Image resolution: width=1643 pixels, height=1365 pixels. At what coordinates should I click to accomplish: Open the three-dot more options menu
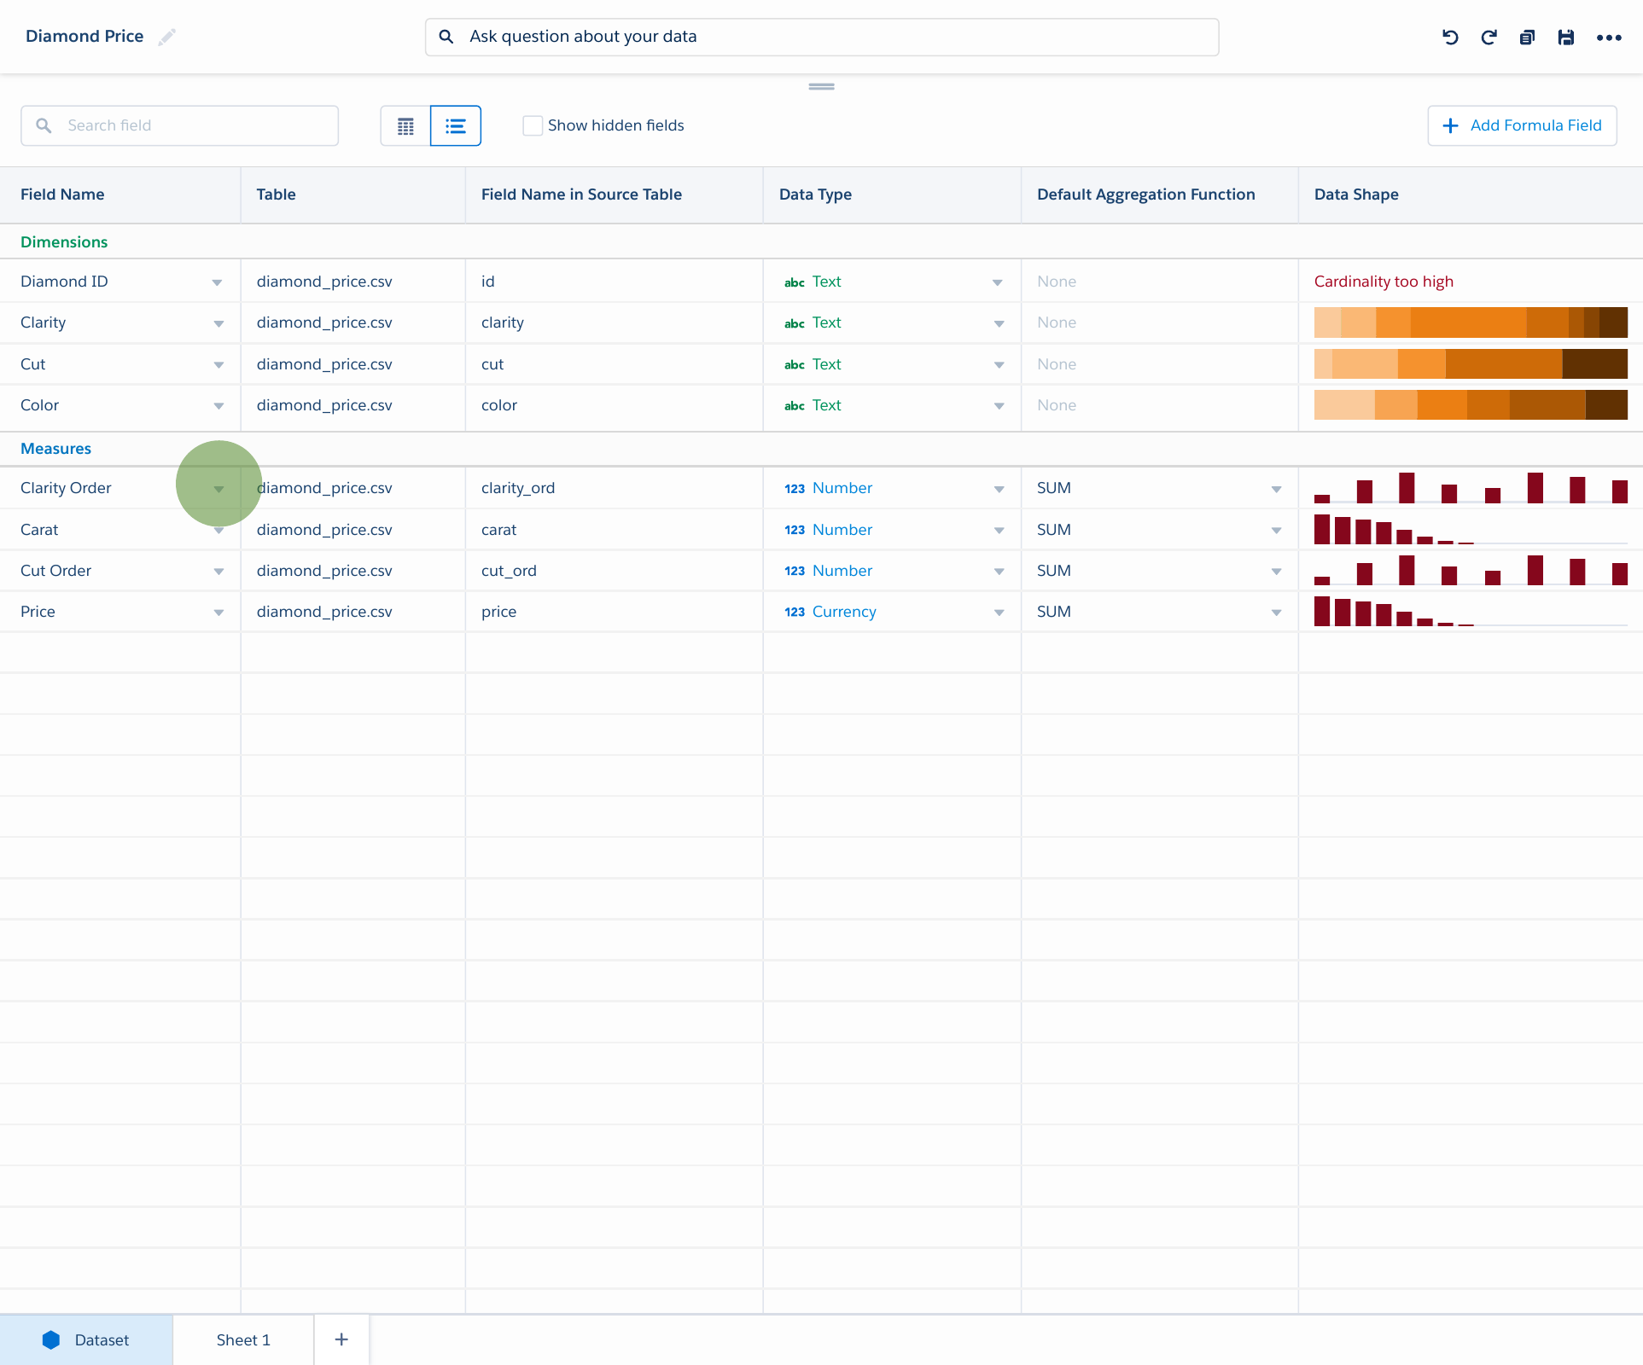click(1609, 37)
